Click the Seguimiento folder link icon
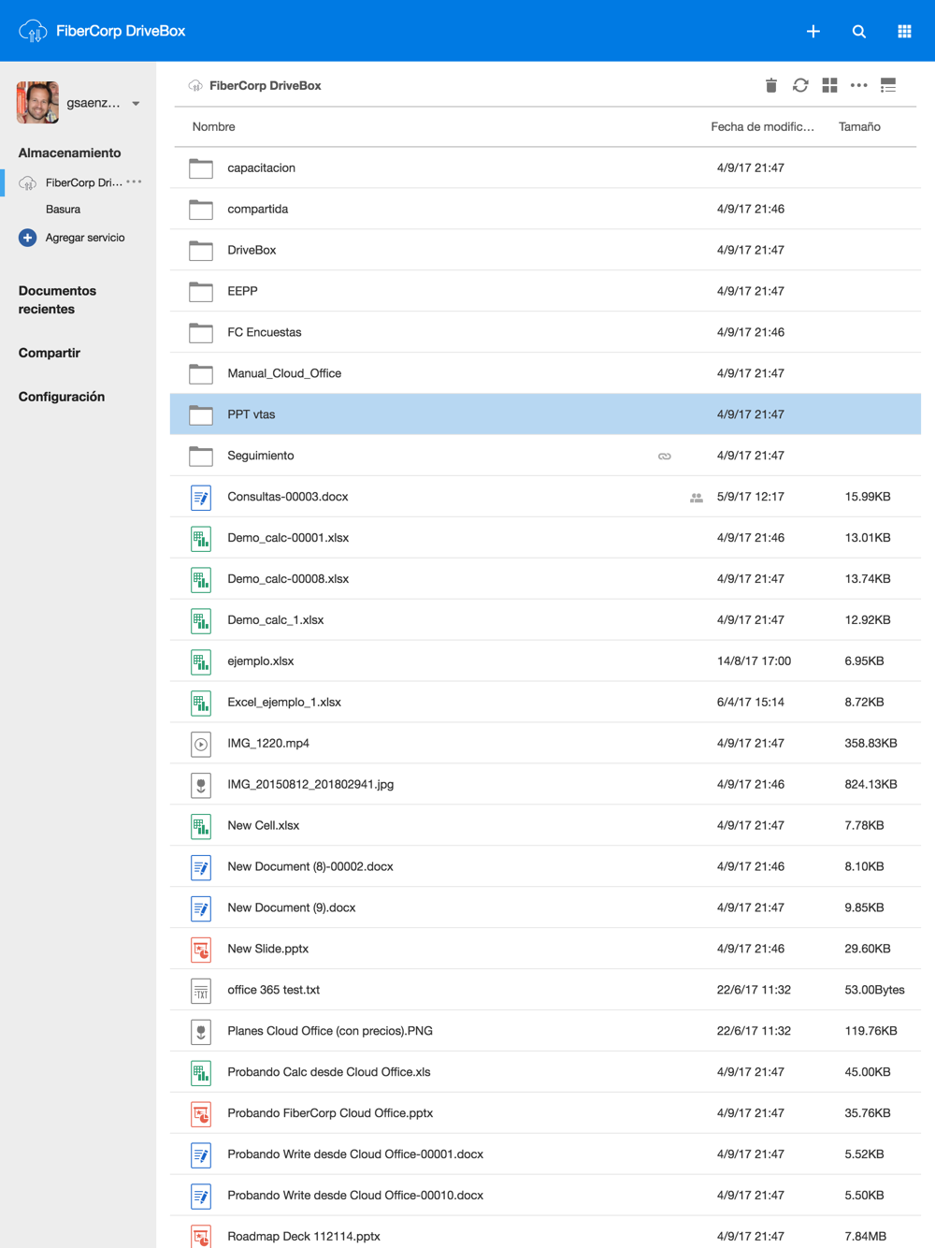 (665, 457)
